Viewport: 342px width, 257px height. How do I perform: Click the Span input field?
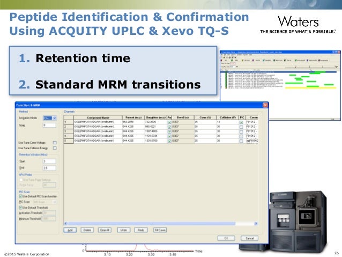49,126
